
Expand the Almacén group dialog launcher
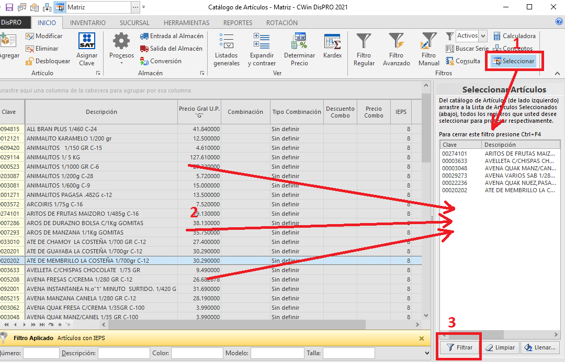[x=202, y=74]
